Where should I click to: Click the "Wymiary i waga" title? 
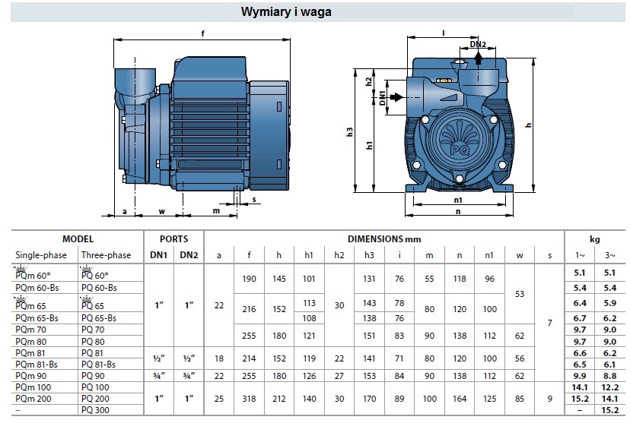[x=286, y=11]
